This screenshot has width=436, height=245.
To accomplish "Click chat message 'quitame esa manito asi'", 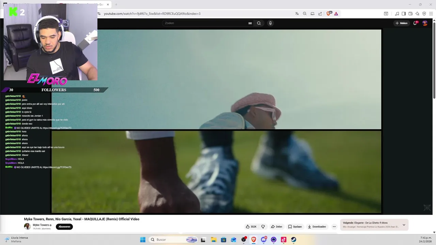I will 33,151.
